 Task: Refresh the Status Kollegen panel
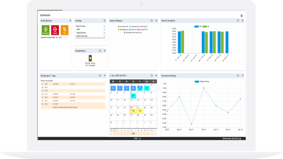[152, 21]
